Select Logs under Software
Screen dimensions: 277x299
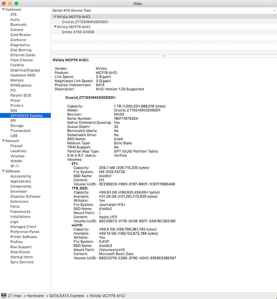[x=14, y=222]
